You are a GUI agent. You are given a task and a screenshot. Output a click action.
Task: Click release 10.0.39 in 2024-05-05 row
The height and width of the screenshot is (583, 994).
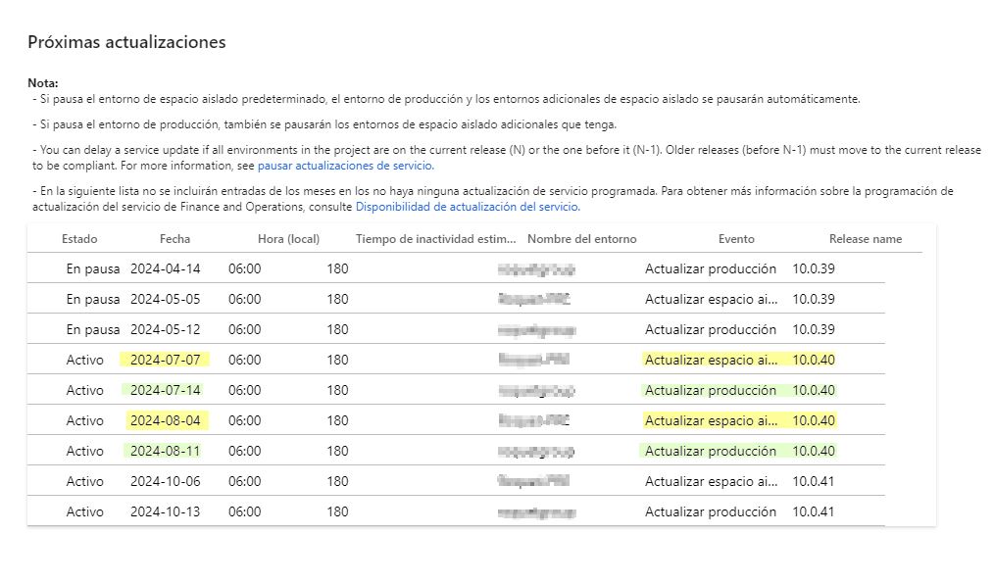point(814,299)
